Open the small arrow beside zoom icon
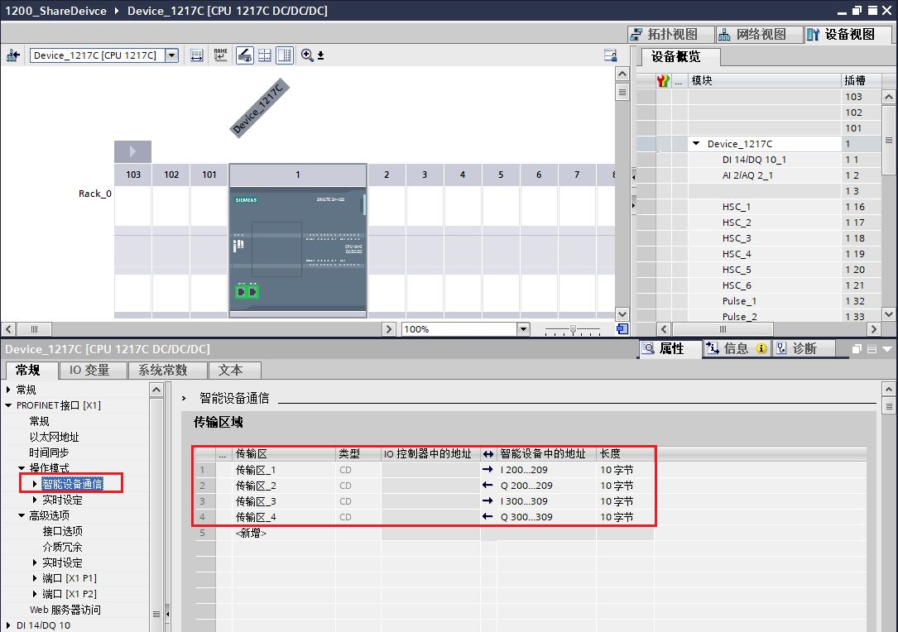The width and height of the screenshot is (898, 632). pyautogui.click(x=321, y=55)
